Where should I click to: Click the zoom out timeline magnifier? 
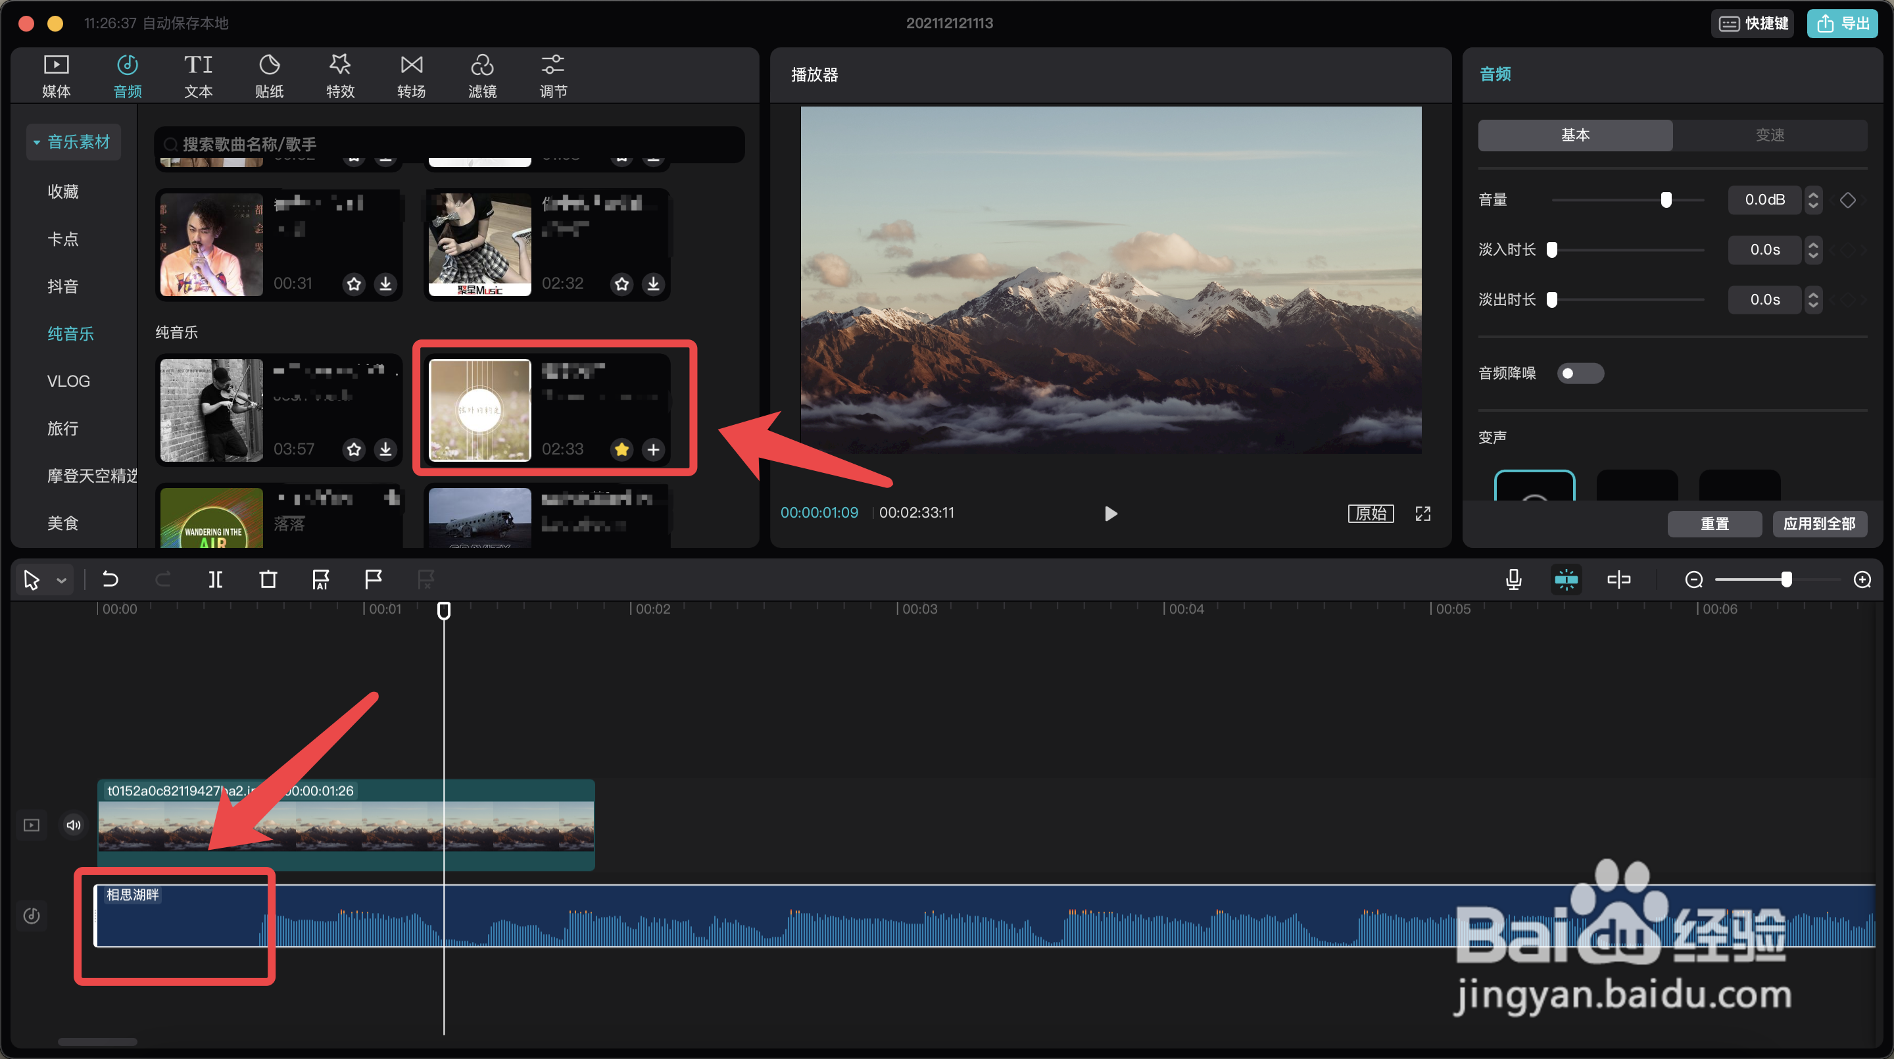(x=1693, y=579)
